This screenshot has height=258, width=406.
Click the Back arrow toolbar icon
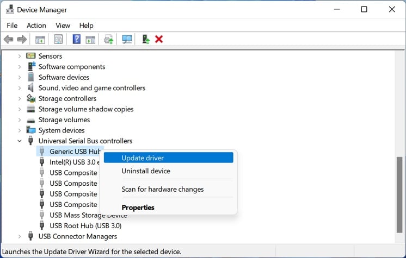click(9, 39)
